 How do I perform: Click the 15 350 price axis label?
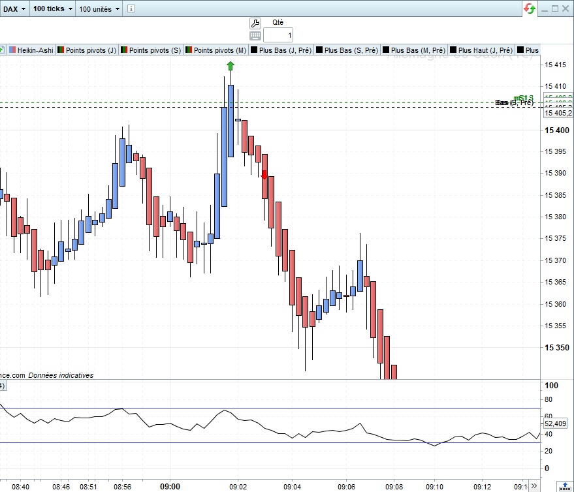pos(557,348)
